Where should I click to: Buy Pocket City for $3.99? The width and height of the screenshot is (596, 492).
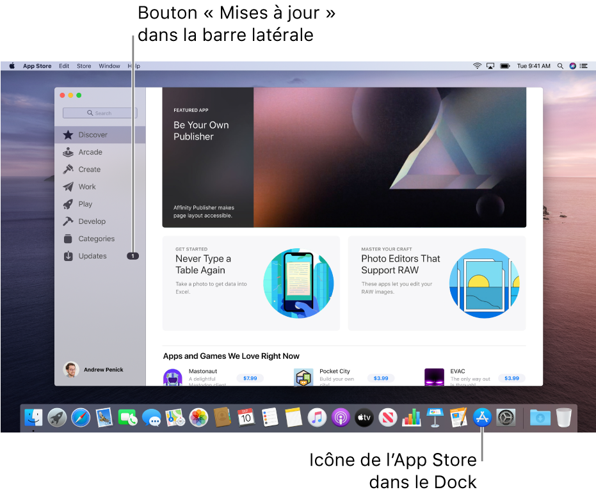381,378
